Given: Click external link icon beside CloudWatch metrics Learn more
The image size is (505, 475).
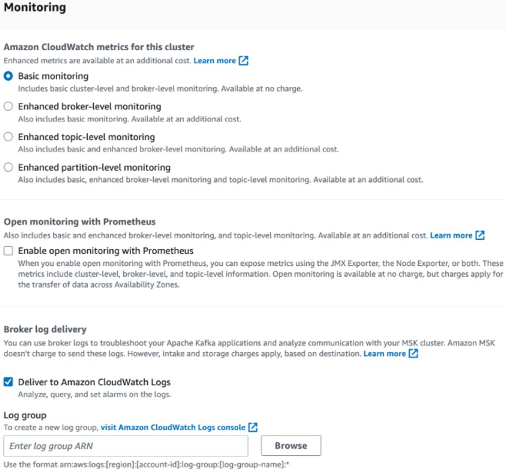Looking at the screenshot, I should pos(244,61).
